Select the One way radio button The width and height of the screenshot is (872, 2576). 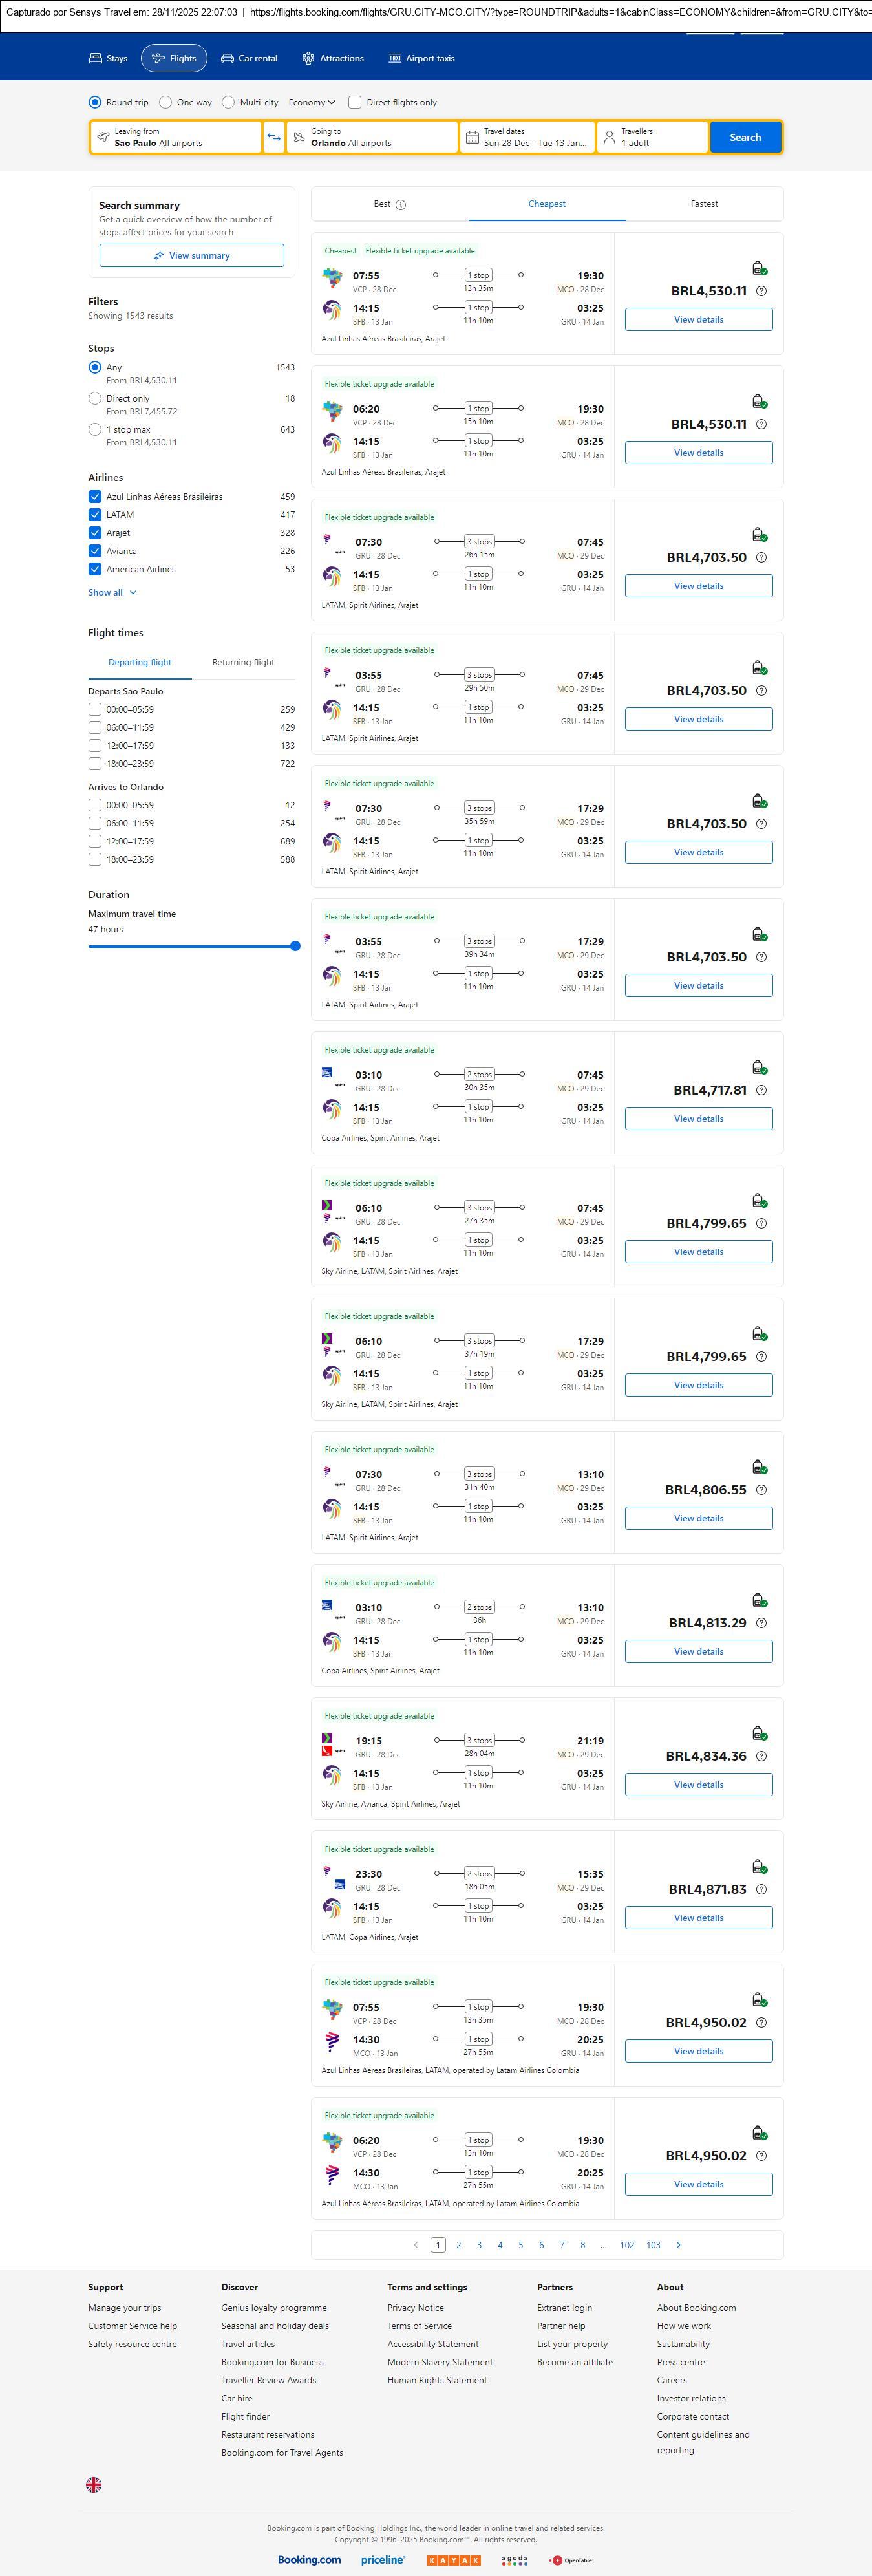click(166, 102)
